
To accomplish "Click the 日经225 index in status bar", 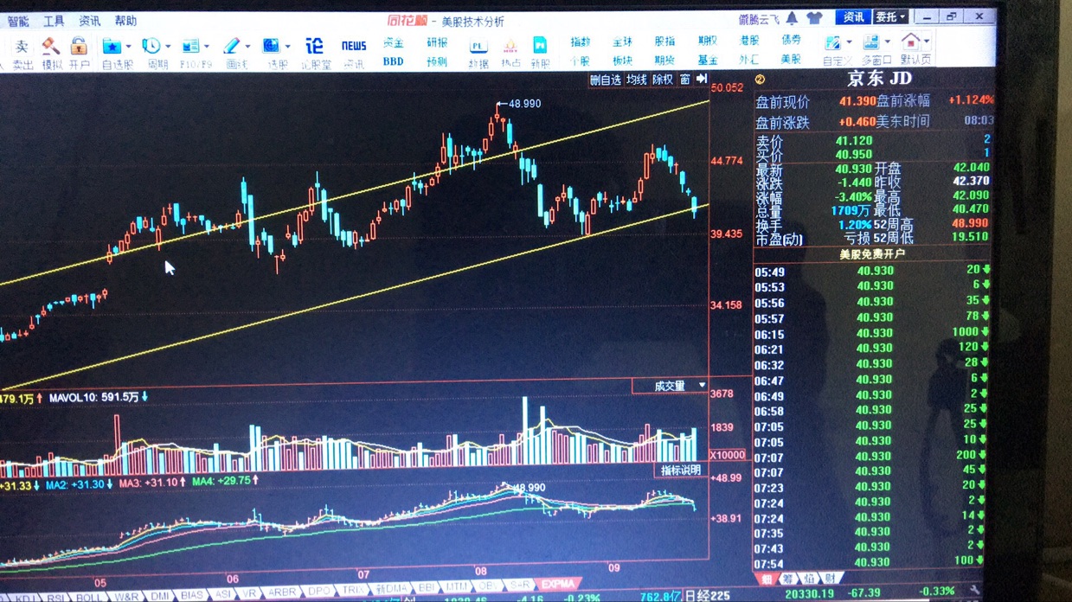I will [708, 595].
